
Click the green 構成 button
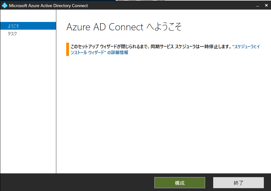pos(179,183)
